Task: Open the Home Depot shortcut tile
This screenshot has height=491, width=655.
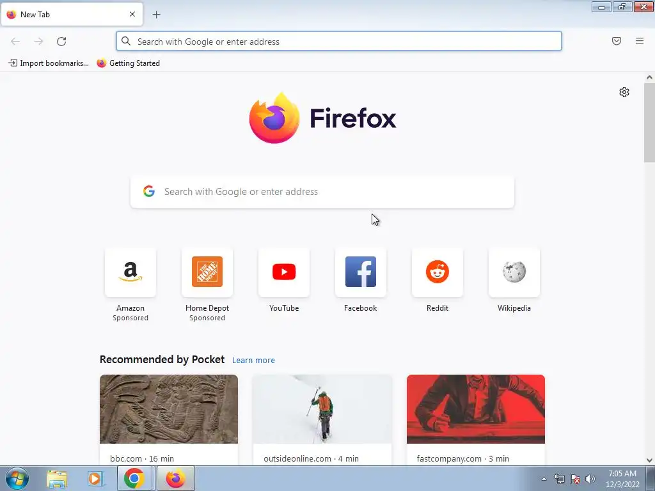Action: tap(207, 272)
